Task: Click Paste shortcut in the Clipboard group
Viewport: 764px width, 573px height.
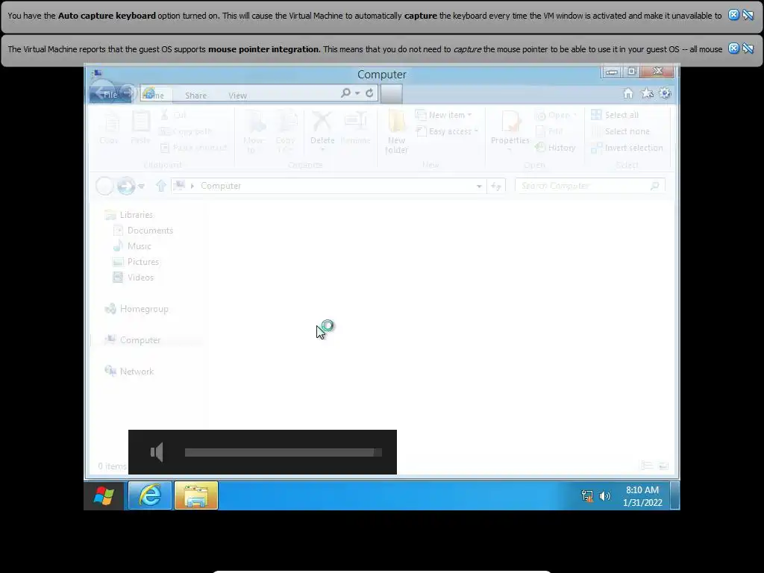Action: click(x=193, y=148)
